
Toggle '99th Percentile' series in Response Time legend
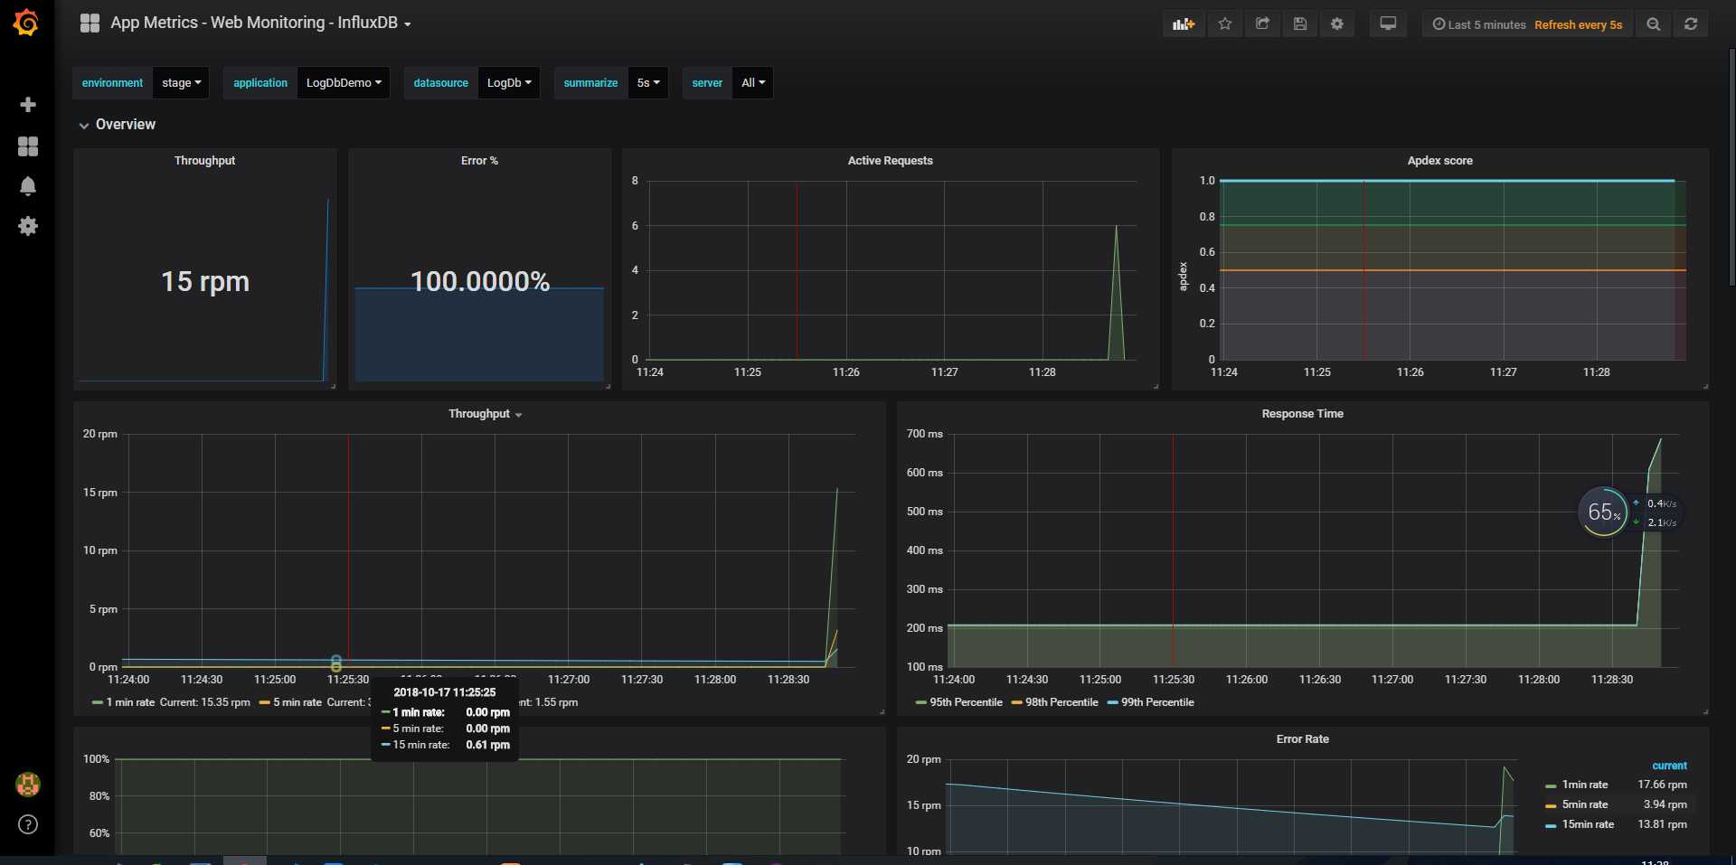tap(1157, 702)
